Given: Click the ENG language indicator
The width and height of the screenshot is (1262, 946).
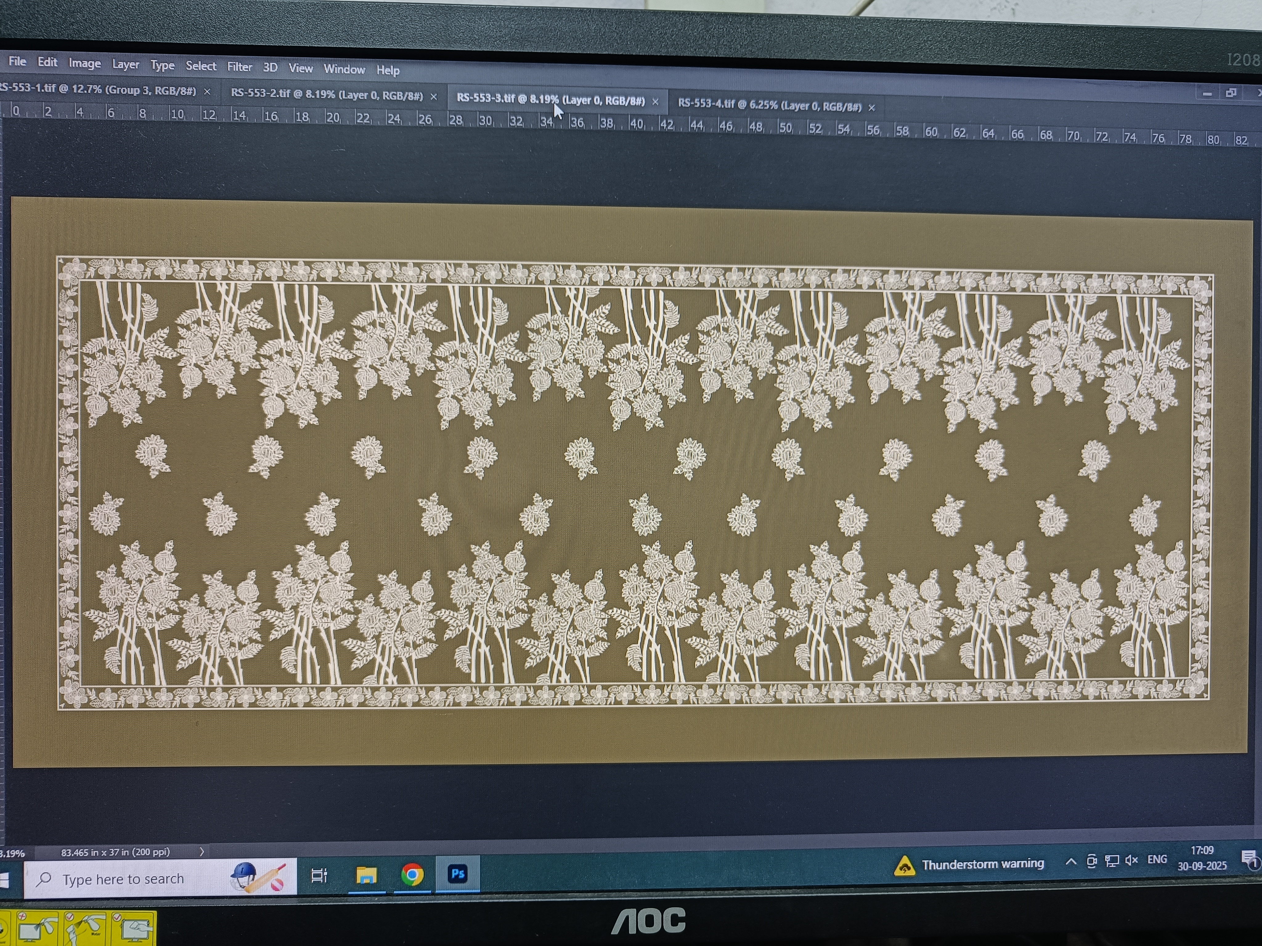Looking at the screenshot, I should [x=1157, y=859].
